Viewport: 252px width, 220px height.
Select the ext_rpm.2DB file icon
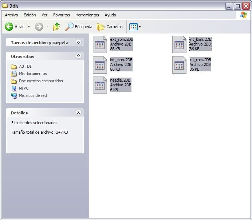coord(100,44)
